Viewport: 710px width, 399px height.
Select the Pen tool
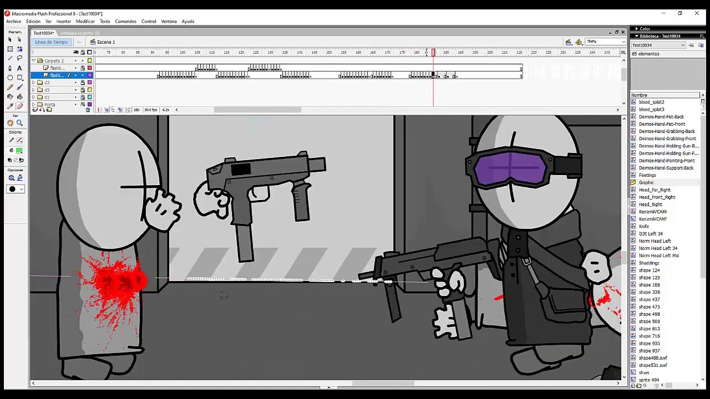[x=10, y=68]
